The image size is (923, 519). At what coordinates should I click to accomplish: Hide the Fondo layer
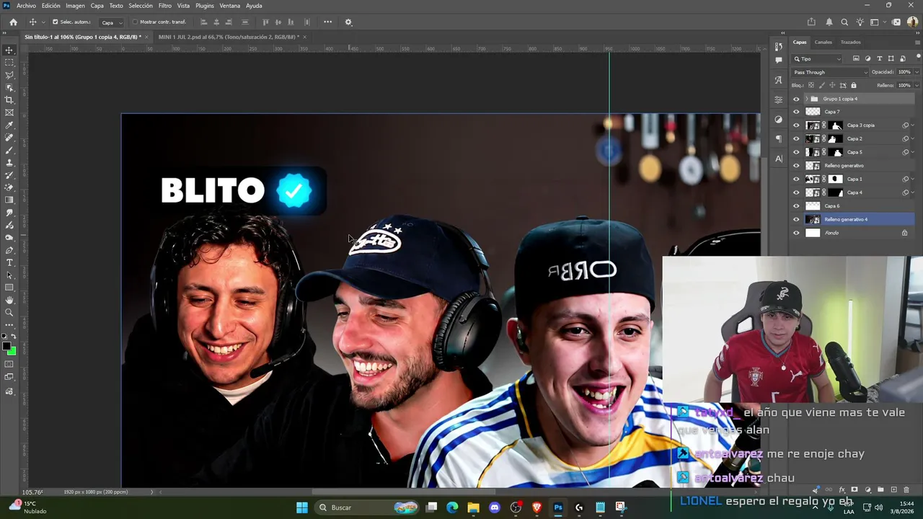796,233
